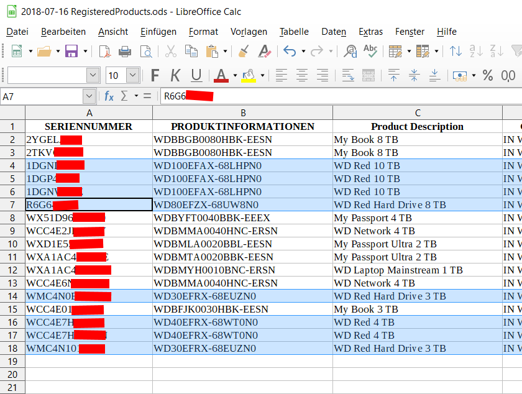Toggle Italic with the K button
The width and height of the screenshot is (522, 394).
(x=175, y=76)
